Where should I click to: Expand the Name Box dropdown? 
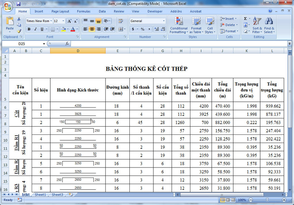coord(44,44)
